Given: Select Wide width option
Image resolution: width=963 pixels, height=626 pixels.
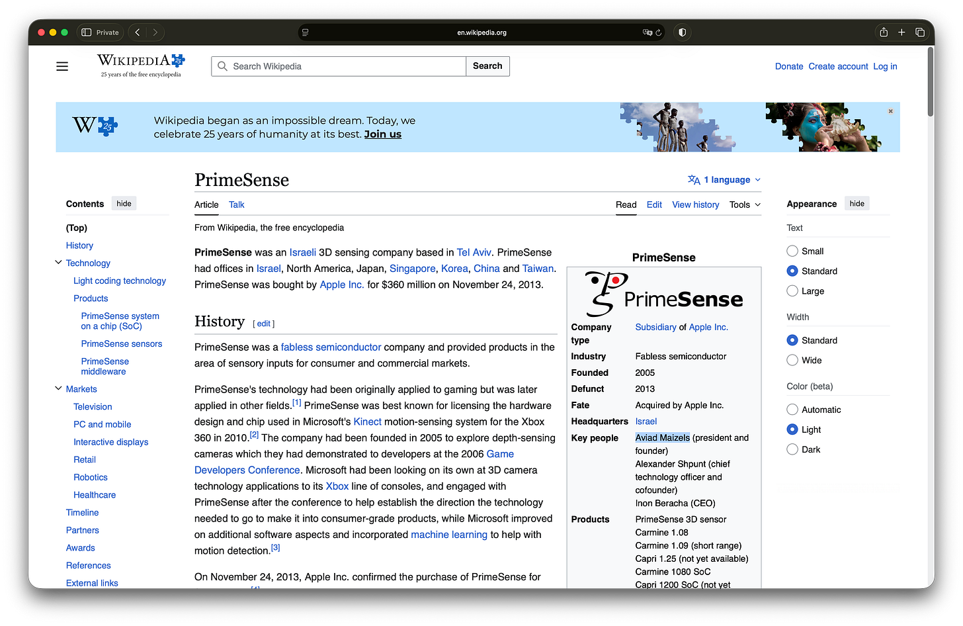Looking at the screenshot, I should coord(792,361).
